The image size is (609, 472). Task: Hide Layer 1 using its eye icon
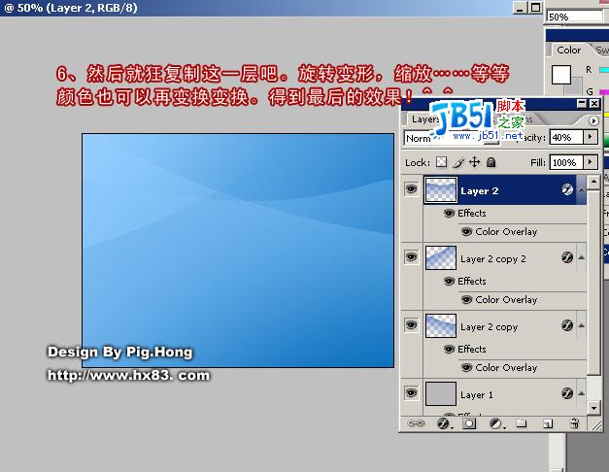[412, 392]
